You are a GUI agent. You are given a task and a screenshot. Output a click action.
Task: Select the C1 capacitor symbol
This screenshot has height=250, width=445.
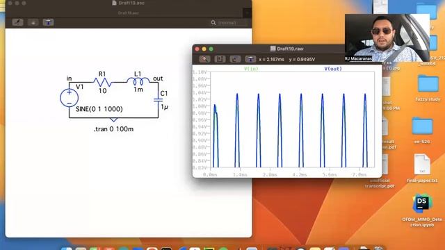click(x=158, y=100)
